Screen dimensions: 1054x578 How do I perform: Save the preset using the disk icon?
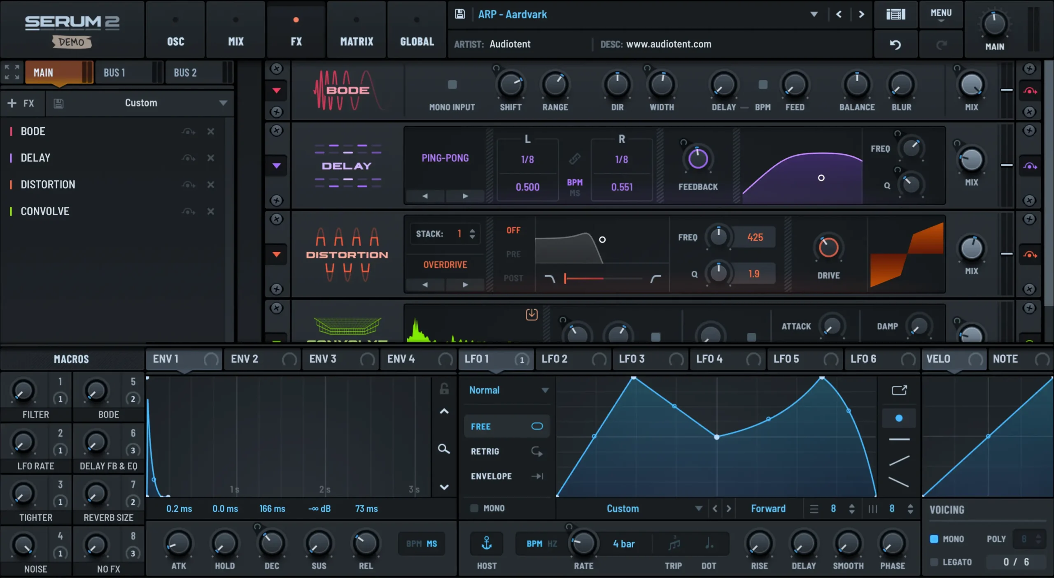click(459, 14)
